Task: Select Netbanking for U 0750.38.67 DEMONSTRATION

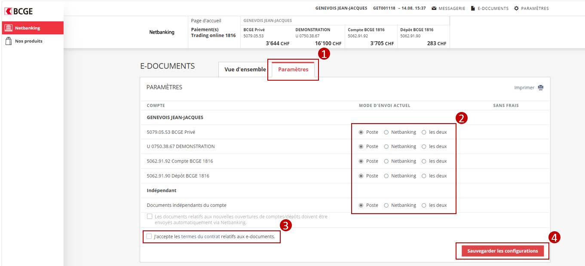Action: click(x=386, y=146)
